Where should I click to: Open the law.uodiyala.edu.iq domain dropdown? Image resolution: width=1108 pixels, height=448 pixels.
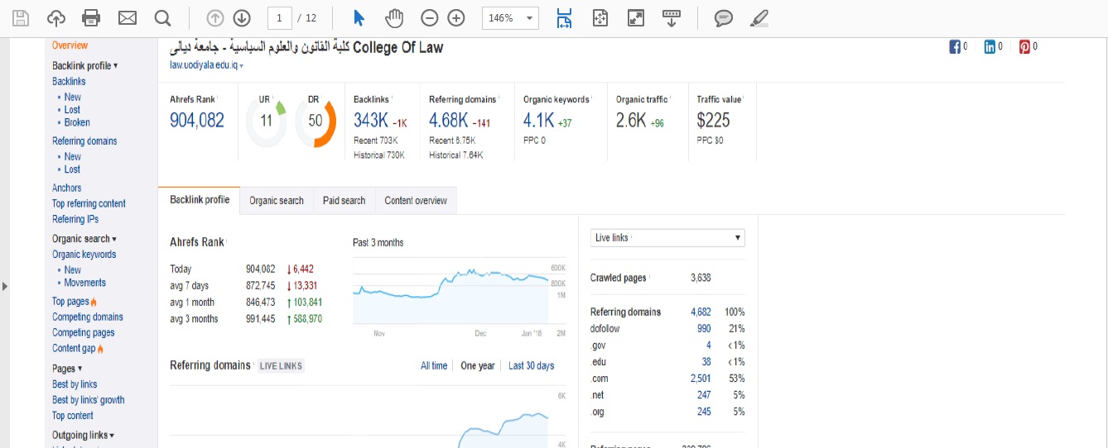click(x=206, y=64)
